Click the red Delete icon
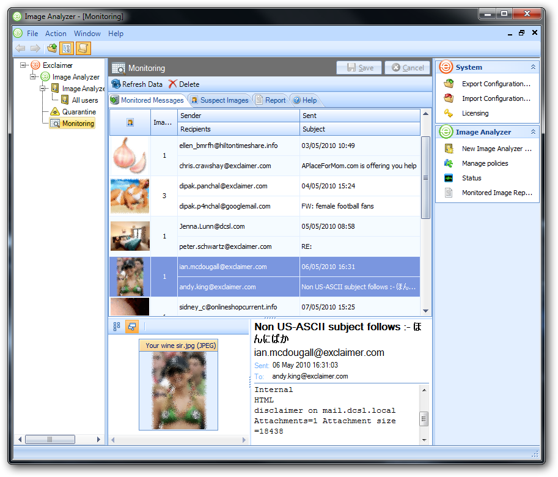This screenshot has height=477, width=558. [173, 84]
